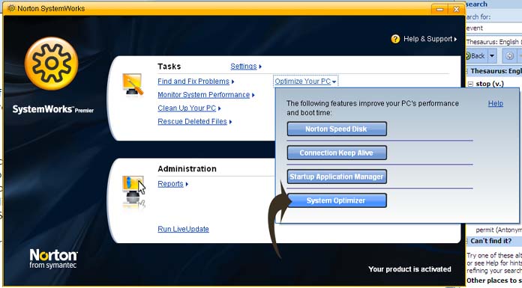Collapse the Optimize Your PC menu
The image size is (522, 288).
click(x=305, y=82)
